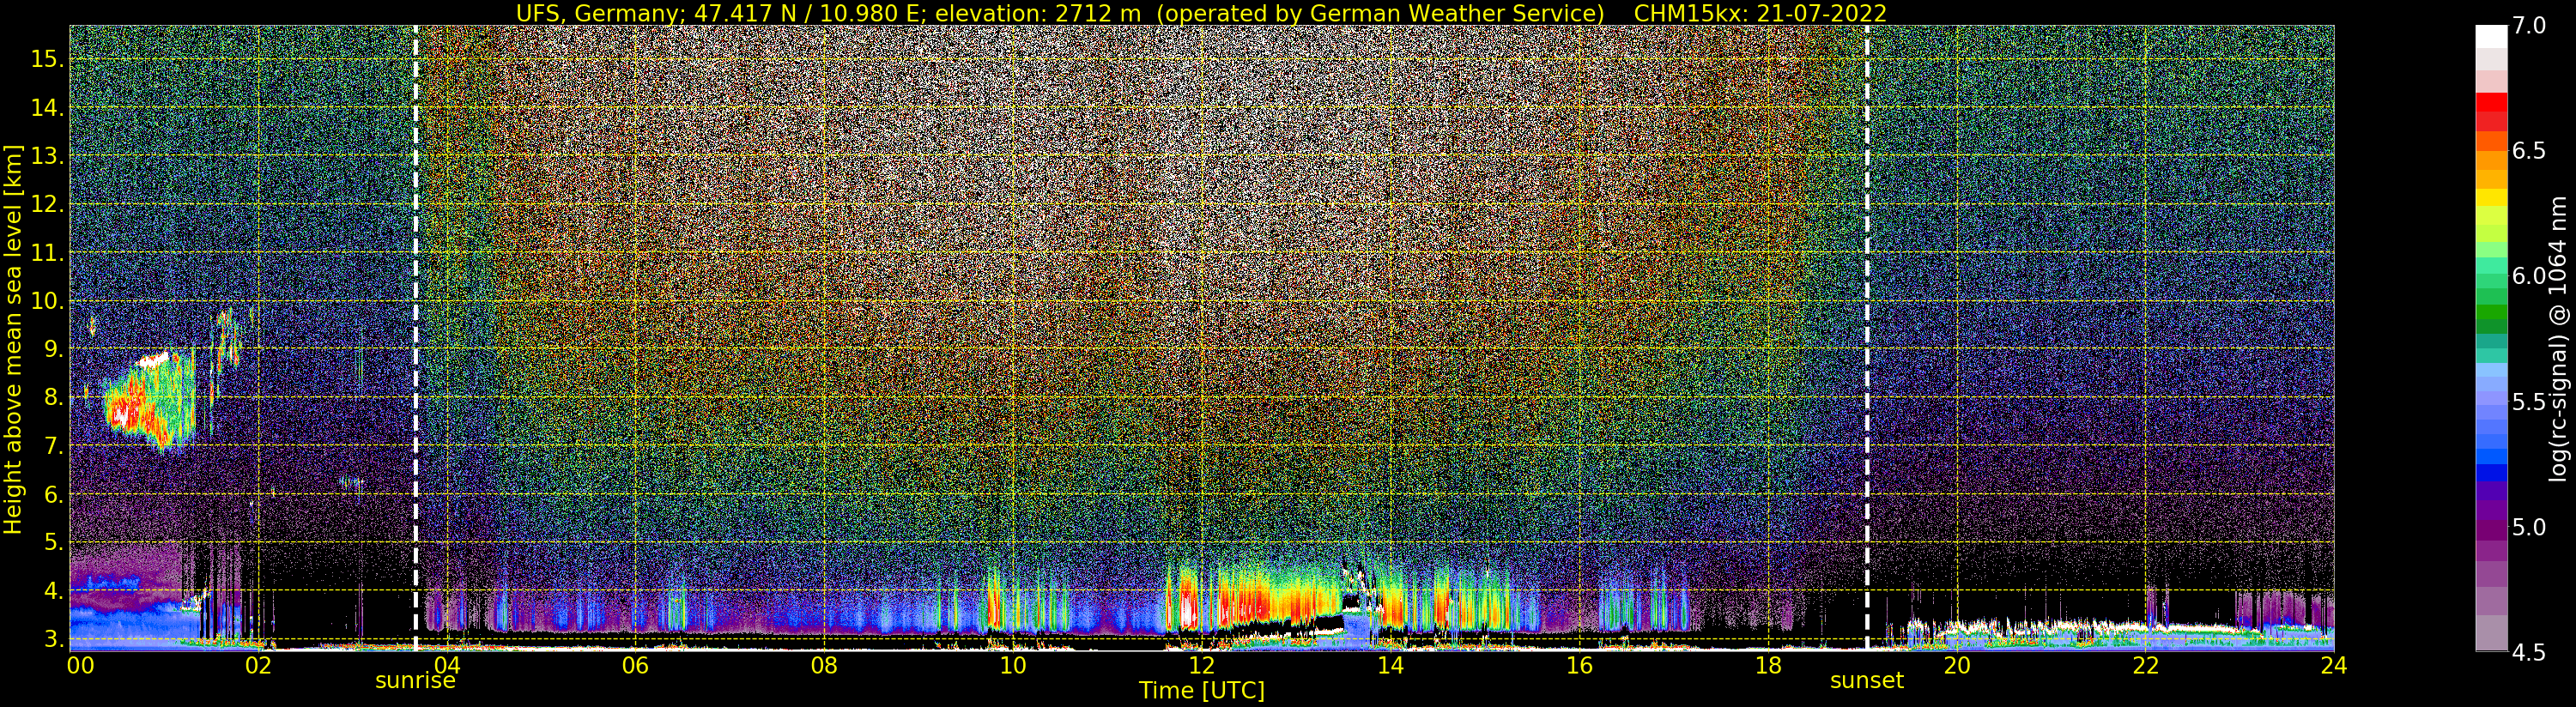2576x707 pixels.
Task: Click the "sunset" label below the time axis
Action: tap(1867, 681)
